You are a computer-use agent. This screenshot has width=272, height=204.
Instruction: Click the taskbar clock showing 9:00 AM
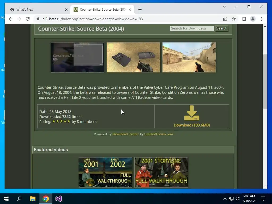pos(249,199)
